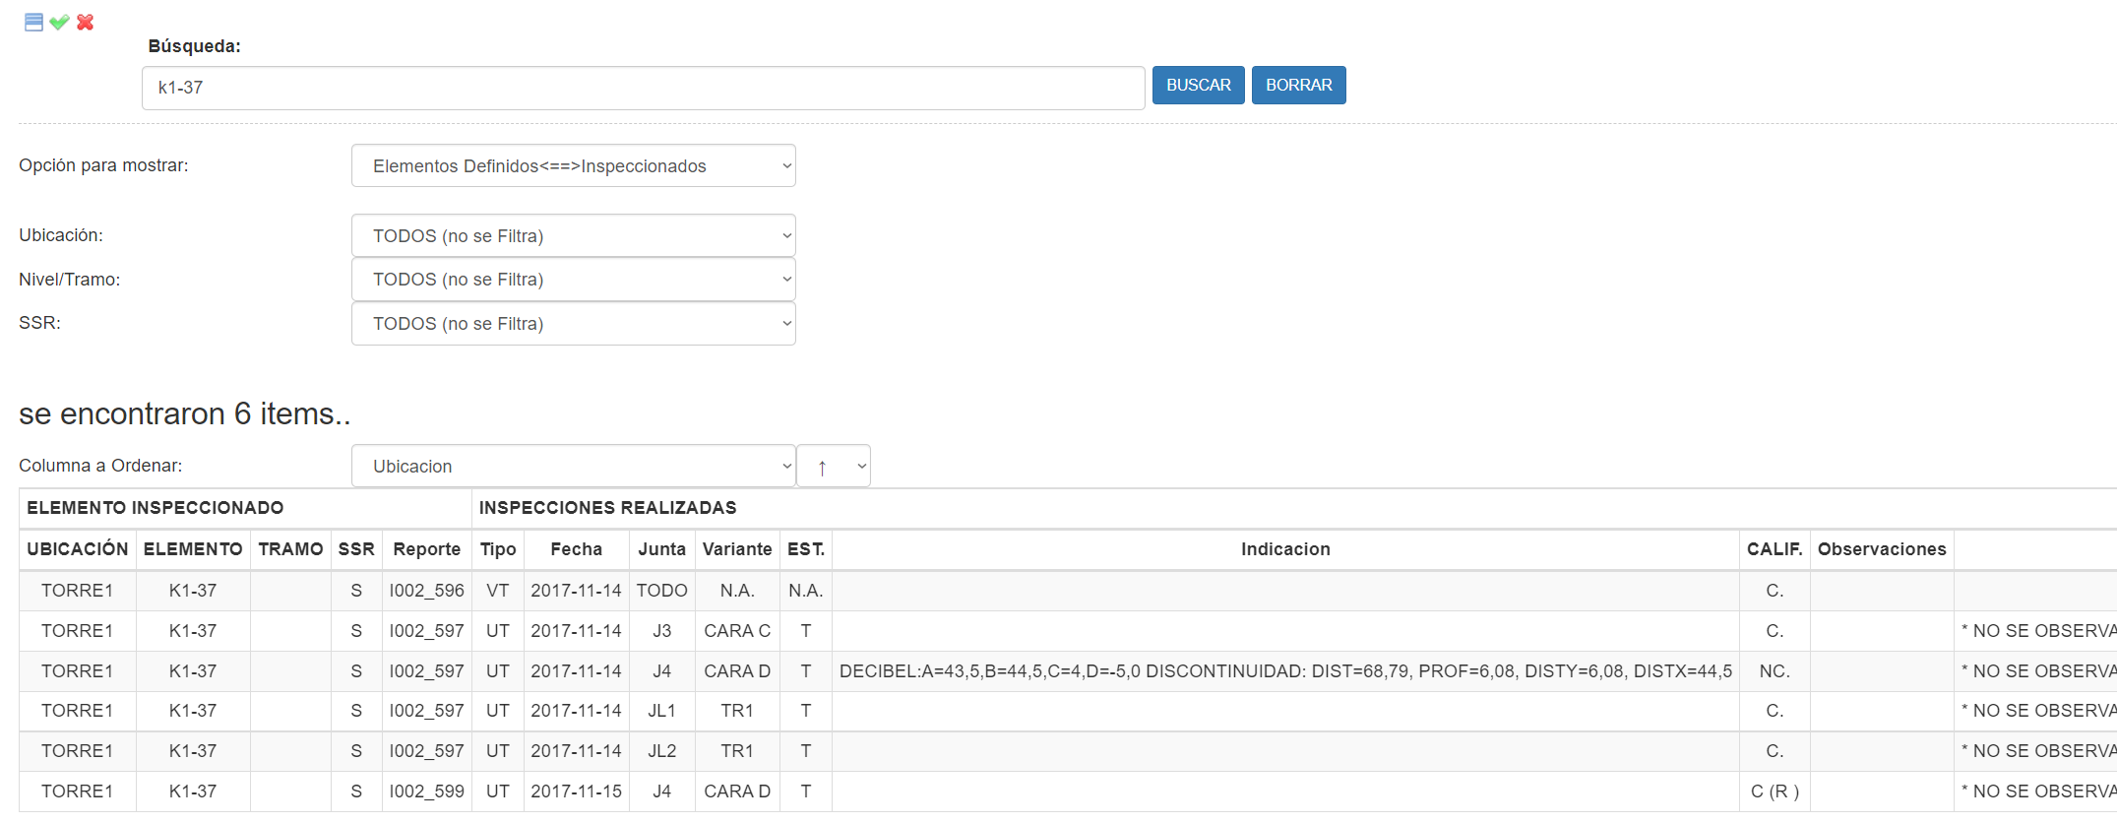The image size is (2117, 823).
Task: Click the red X cancel icon
Action: point(86,23)
